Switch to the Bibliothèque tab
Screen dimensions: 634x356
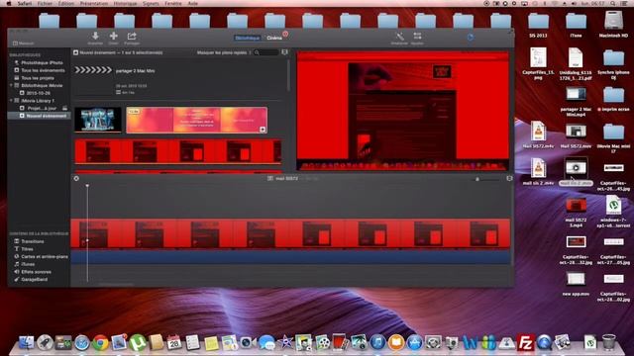click(247, 38)
